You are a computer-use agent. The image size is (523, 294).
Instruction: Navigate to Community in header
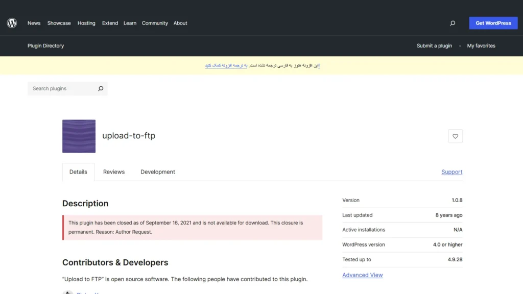(x=155, y=23)
